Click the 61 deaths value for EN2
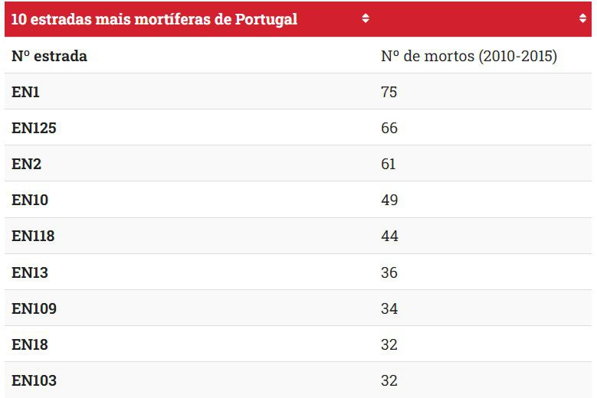Screen dimensions: 597x398 389,164
